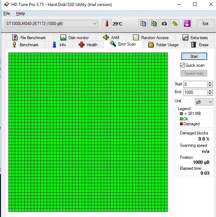
Task: Increase the Start value with up arrow
Action: tap(210, 83)
